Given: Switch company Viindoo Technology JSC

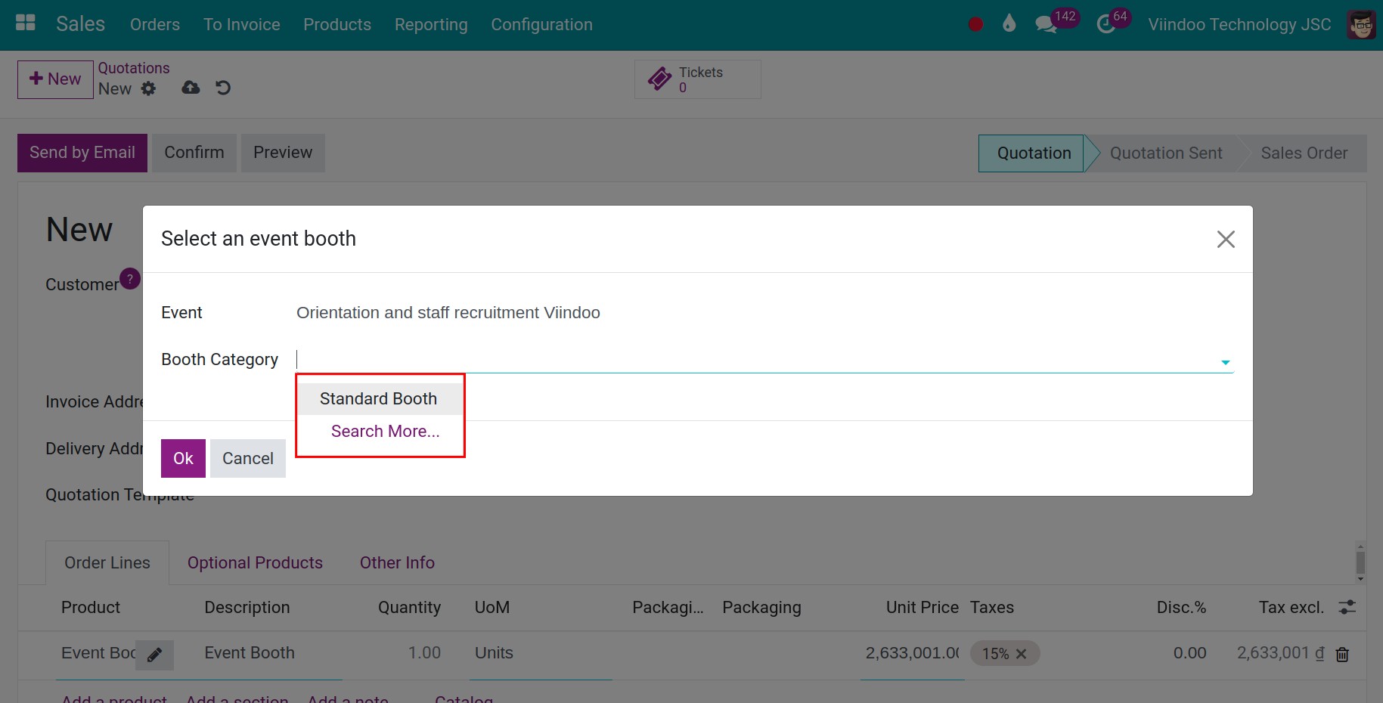Looking at the screenshot, I should click(1239, 24).
